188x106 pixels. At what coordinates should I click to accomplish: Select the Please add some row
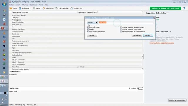point(75,43)
